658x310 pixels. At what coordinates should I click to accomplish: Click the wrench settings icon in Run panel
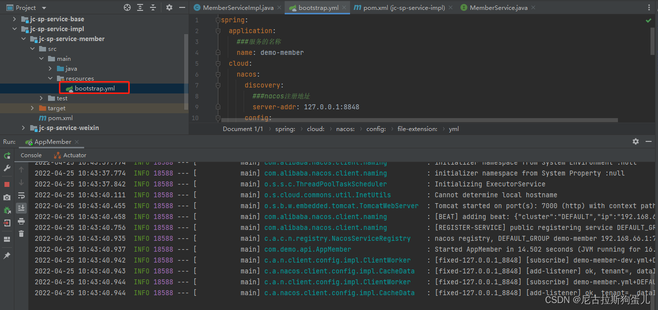7,168
